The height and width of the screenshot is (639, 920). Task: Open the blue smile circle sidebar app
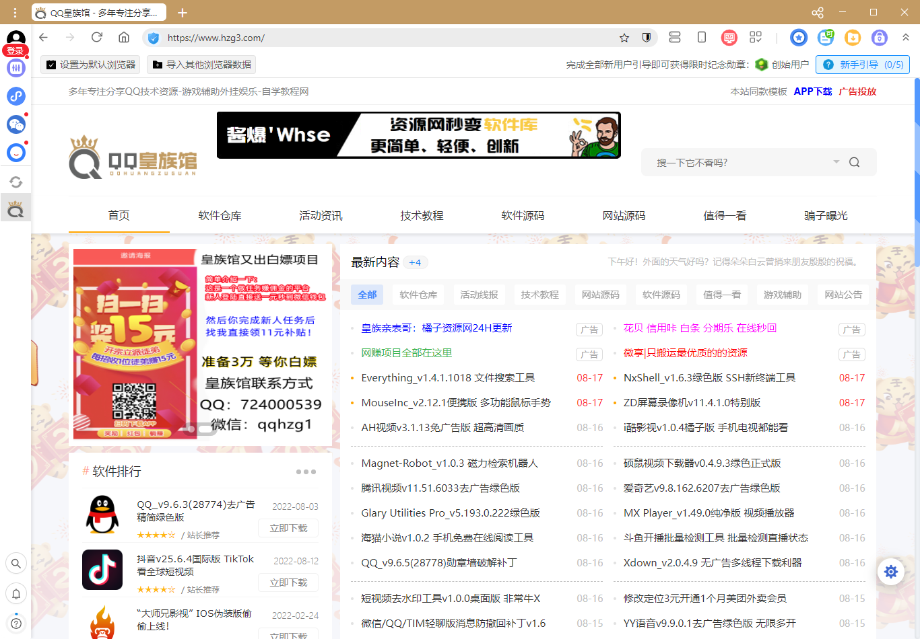click(x=16, y=153)
